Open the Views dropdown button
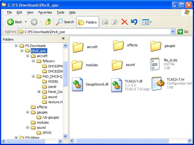Screen dimensions: 194x145 coord(147,22)
